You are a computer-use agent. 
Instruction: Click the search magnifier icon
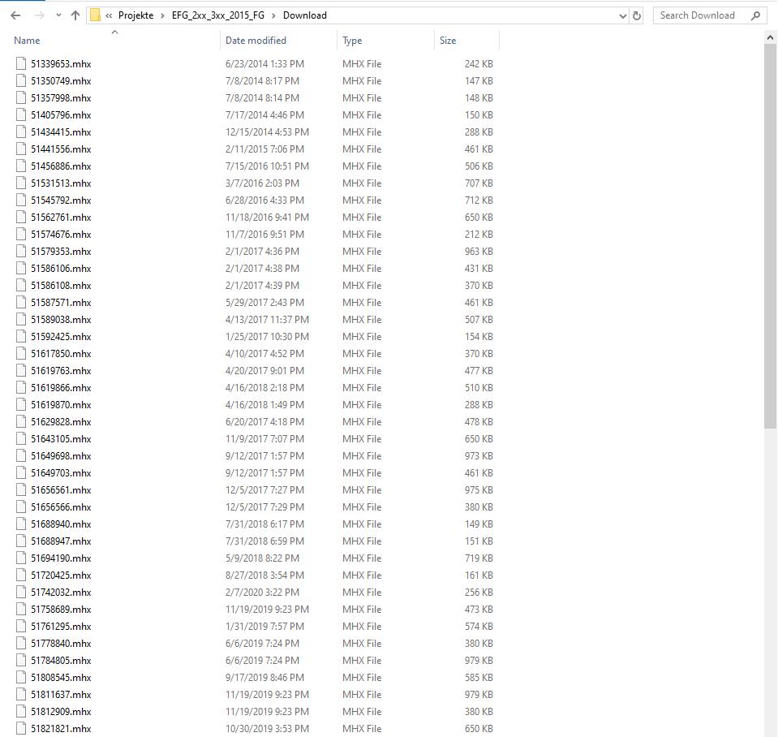pyautogui.click(x=755, y=16)
